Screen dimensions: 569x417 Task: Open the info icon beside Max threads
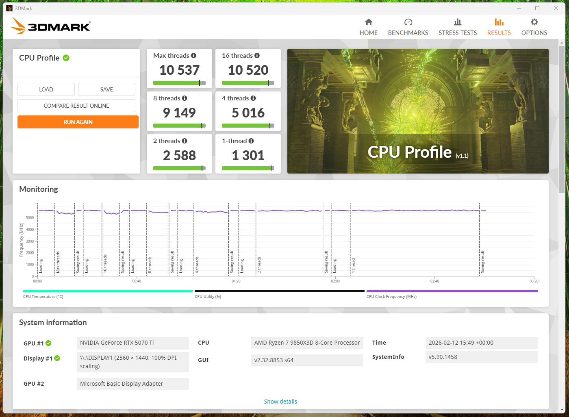194,55
